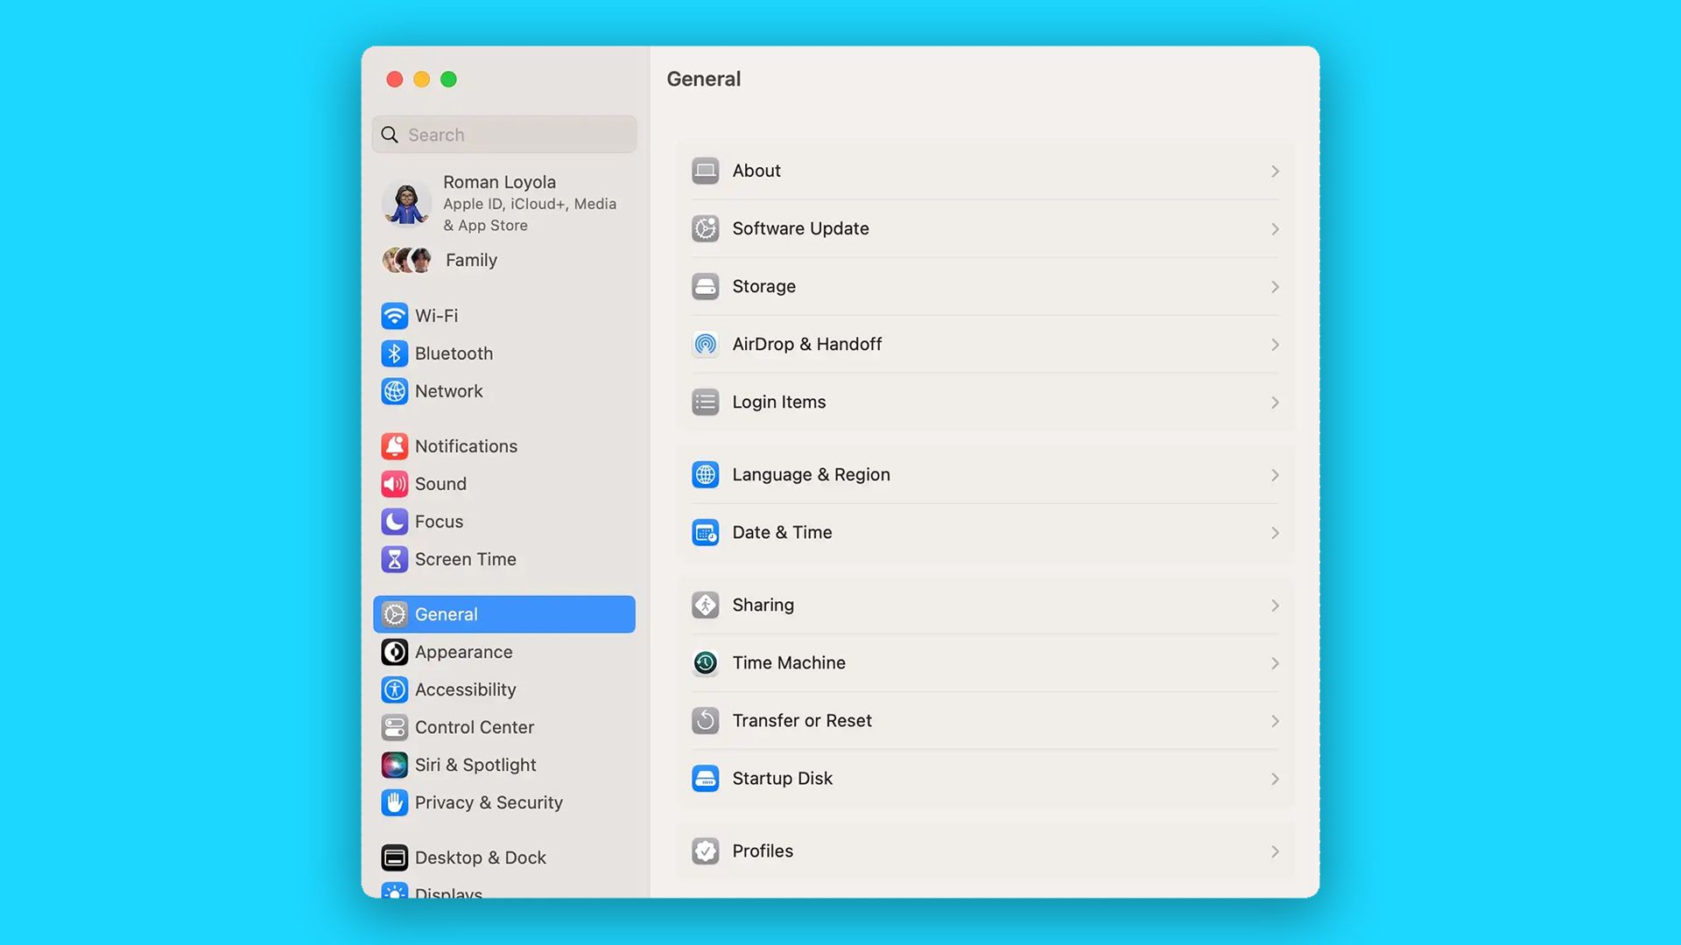Select Notifications in the sidebar
Screen dimensions: 1681x945
[x=466, y=447]
